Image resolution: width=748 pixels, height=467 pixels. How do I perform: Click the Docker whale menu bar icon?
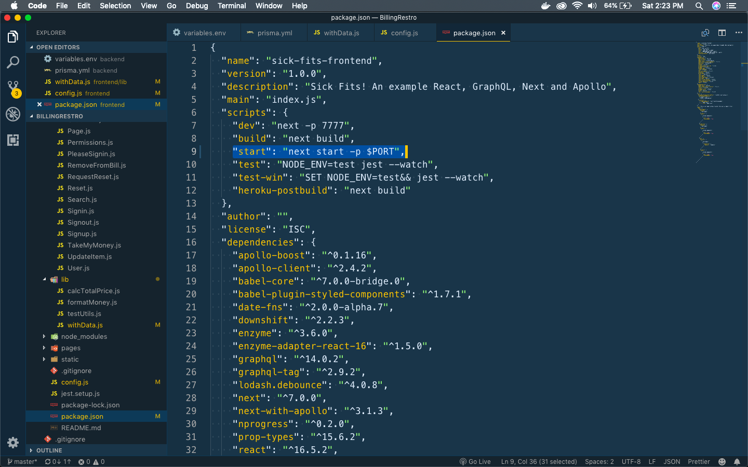tap(545, 6)
